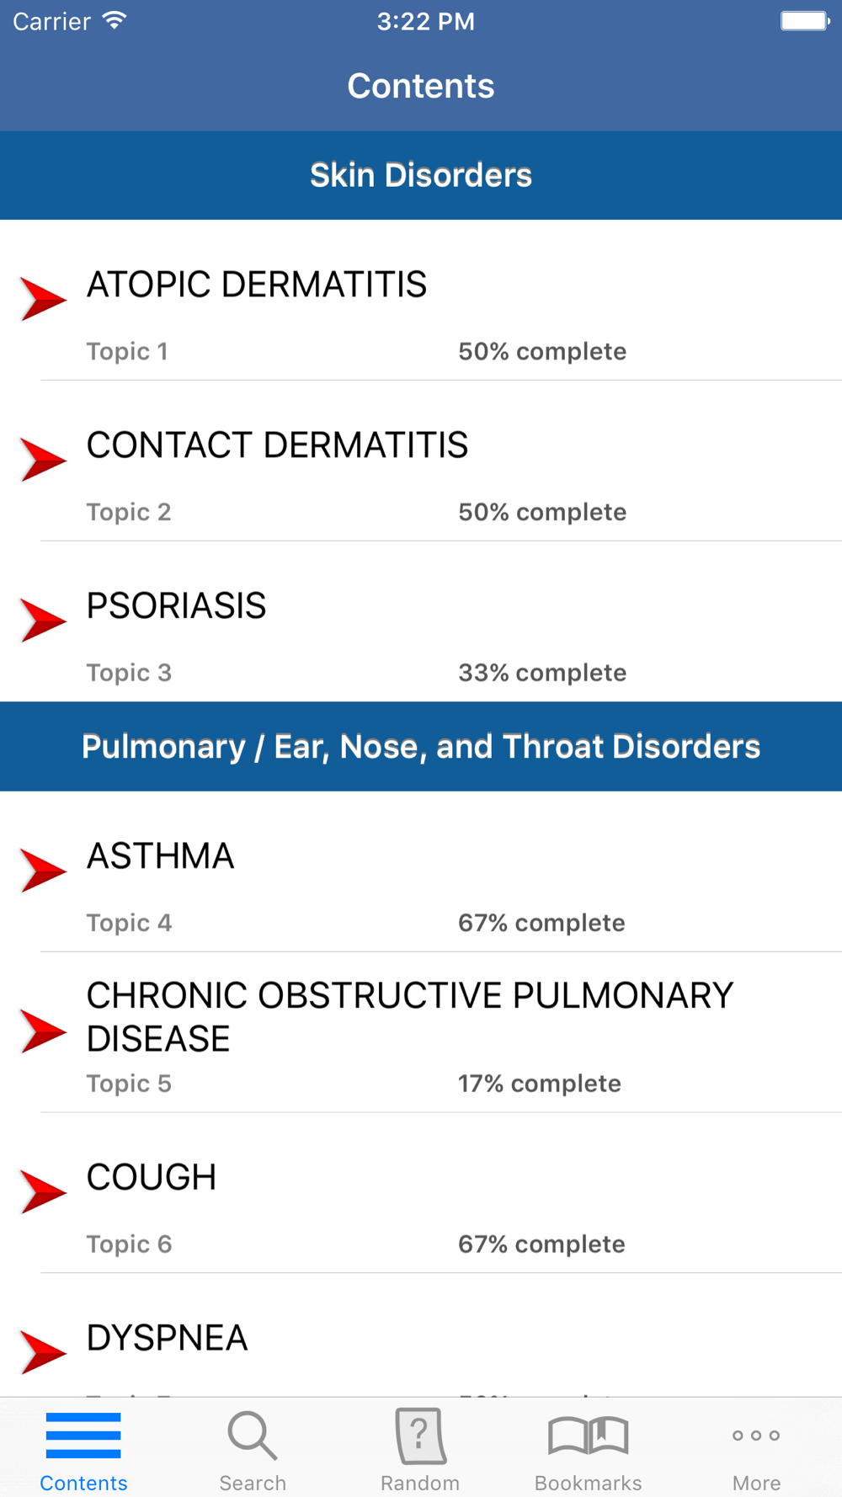Tap red arrow beside Asthma
Image resolution: width=842 pixels, height=1497 pixels.
tap(42, 870)
